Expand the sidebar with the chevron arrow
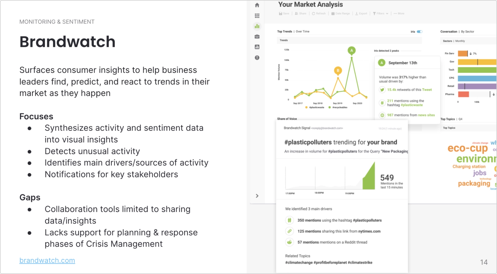The image size is (497, 274). click(257, 196)
